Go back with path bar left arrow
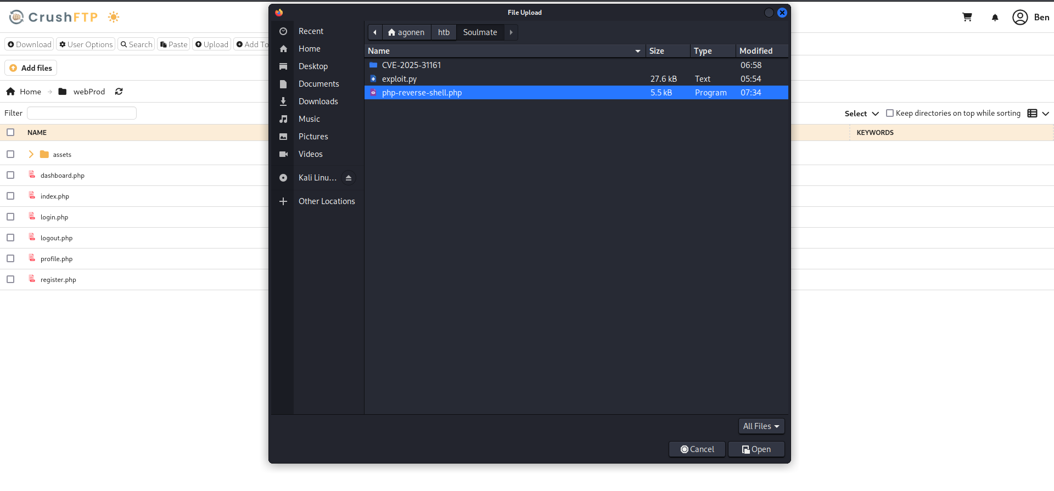Viewport: 1054px width, 491px height. tap(375, 32)
